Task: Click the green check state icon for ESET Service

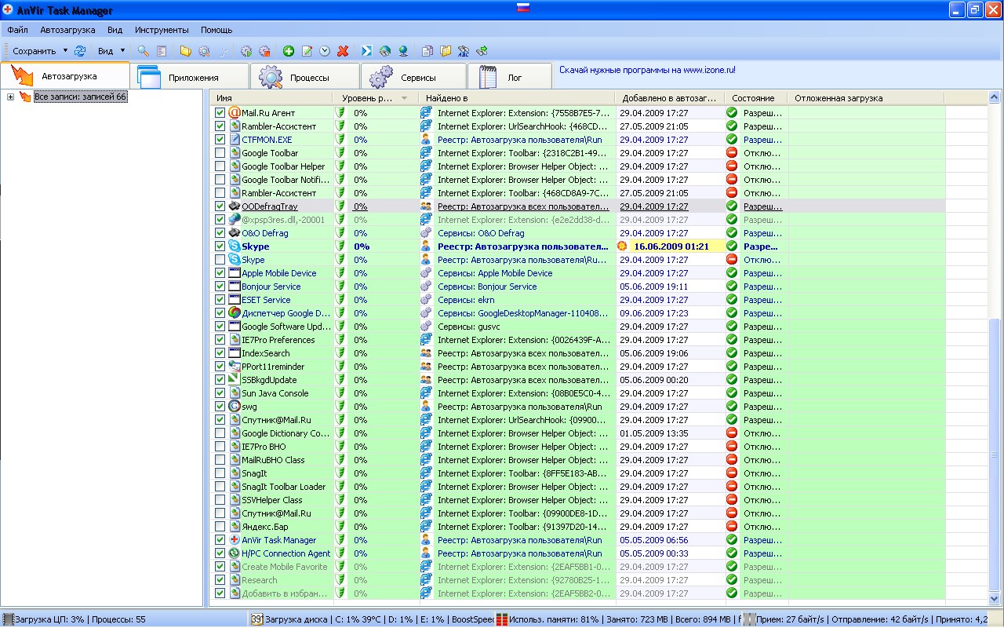Action: [x=732, y=300]
